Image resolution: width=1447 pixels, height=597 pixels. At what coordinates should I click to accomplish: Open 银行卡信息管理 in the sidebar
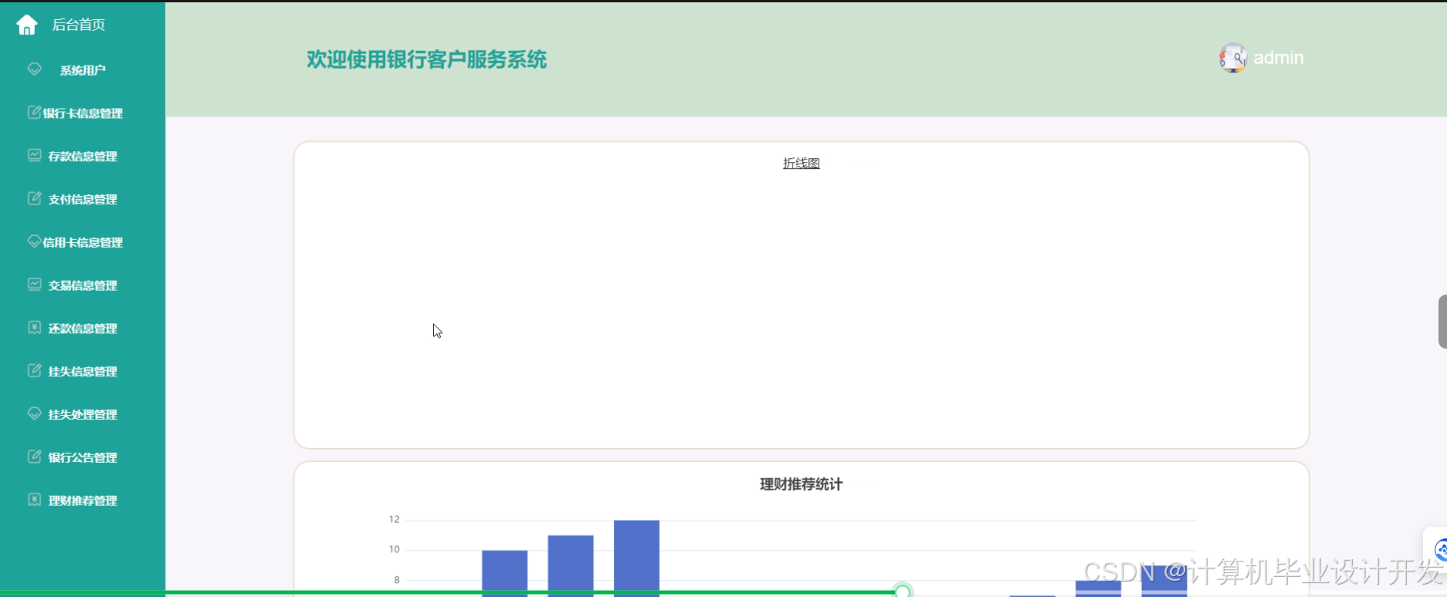pyautogui.click(x=83, y=113)
